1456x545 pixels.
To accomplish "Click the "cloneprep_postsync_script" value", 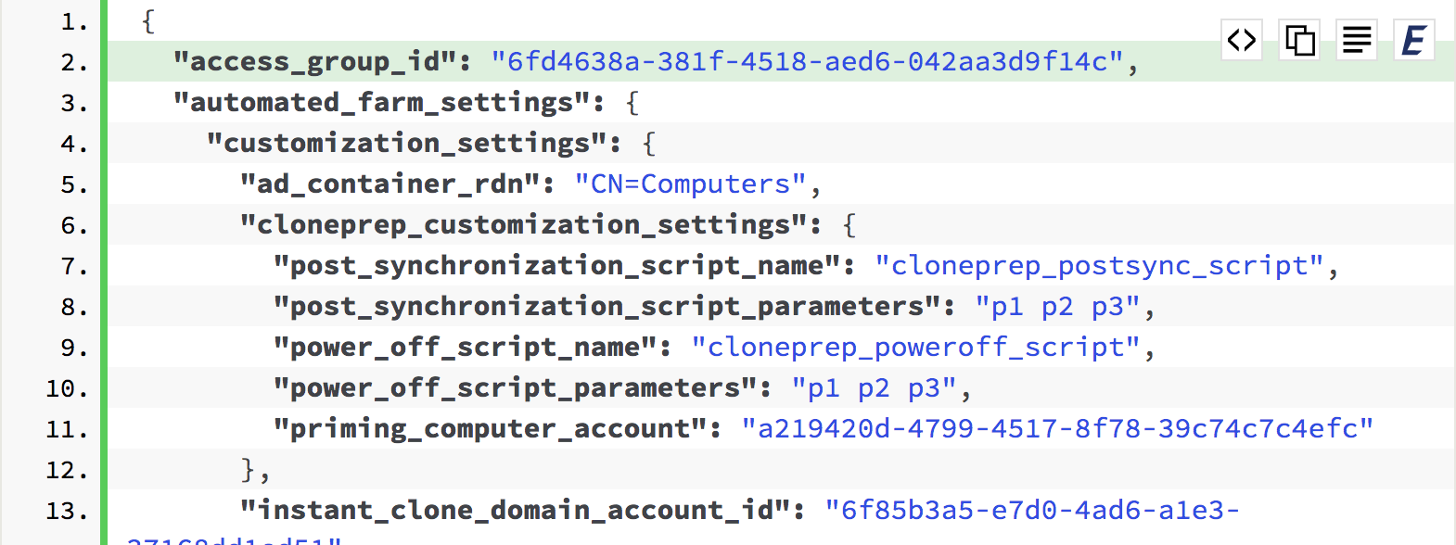I will tap(1099, 265).
